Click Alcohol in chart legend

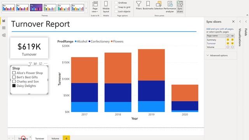(81, 42)
